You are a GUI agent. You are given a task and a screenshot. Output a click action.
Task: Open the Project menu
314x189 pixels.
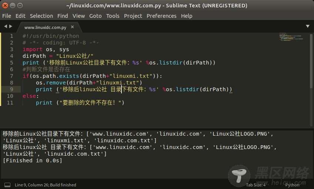click(x=133, y=16)
